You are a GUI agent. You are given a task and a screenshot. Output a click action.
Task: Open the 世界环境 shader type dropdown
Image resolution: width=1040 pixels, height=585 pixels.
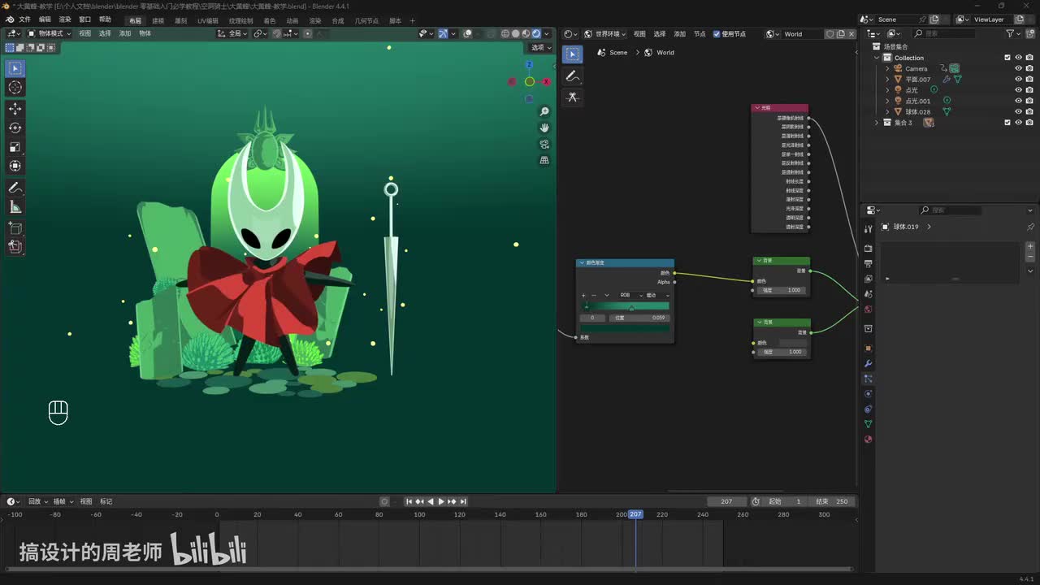[x=606, y=34]
